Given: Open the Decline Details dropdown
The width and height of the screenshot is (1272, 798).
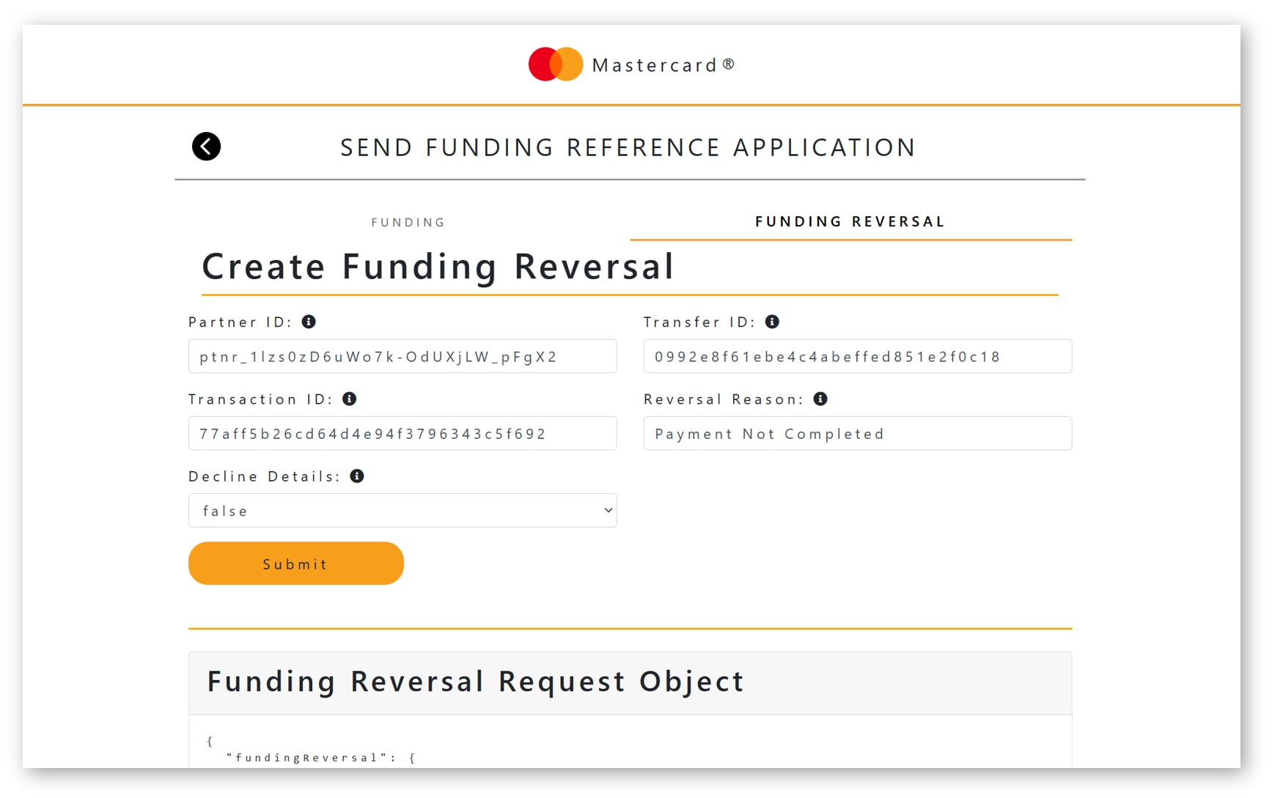Looking at the screenshot, I should (402, 510).
